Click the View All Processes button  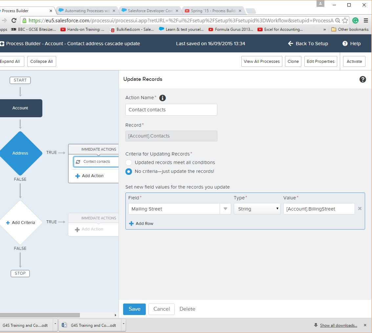click(262, 62)
